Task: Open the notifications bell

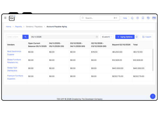Action: point(132,18)
